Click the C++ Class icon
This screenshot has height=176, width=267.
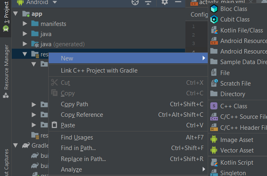click(214, 106)
